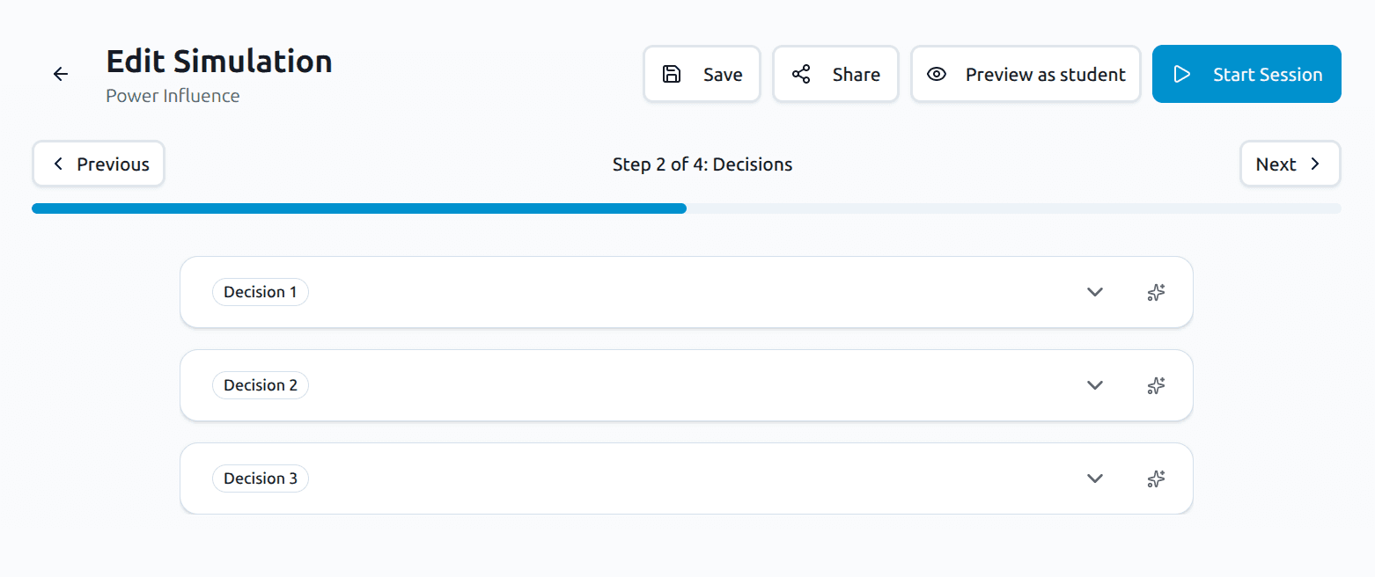The height and width of the screenshot is (577, 1375).
Task: Select the Decision 3 label badge
Action: click(x=261, y=478)
